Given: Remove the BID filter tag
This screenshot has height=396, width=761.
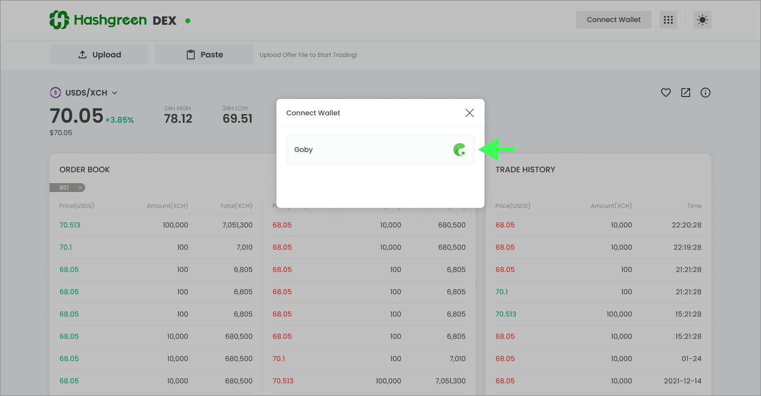Looking at the screenshot, I should tap(80, 188).
